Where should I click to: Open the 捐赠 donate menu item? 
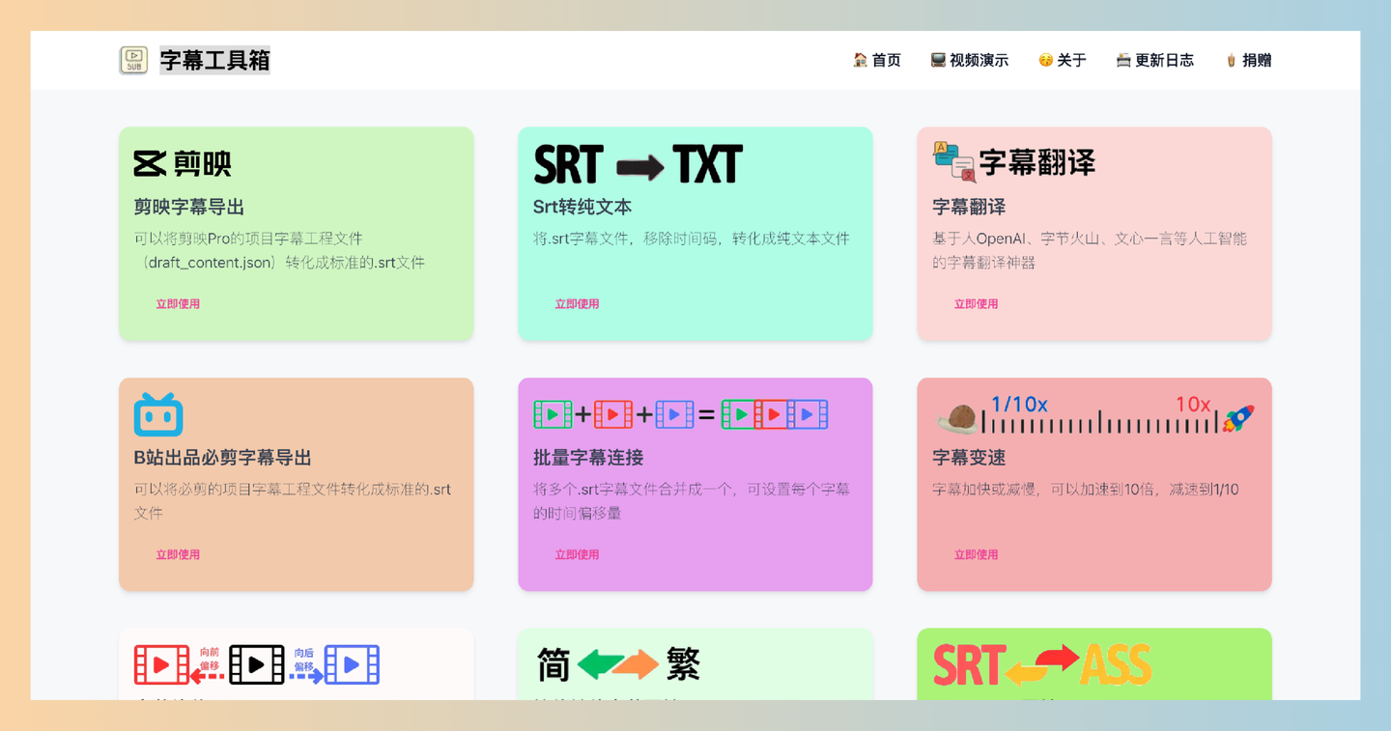point(1247,60)
